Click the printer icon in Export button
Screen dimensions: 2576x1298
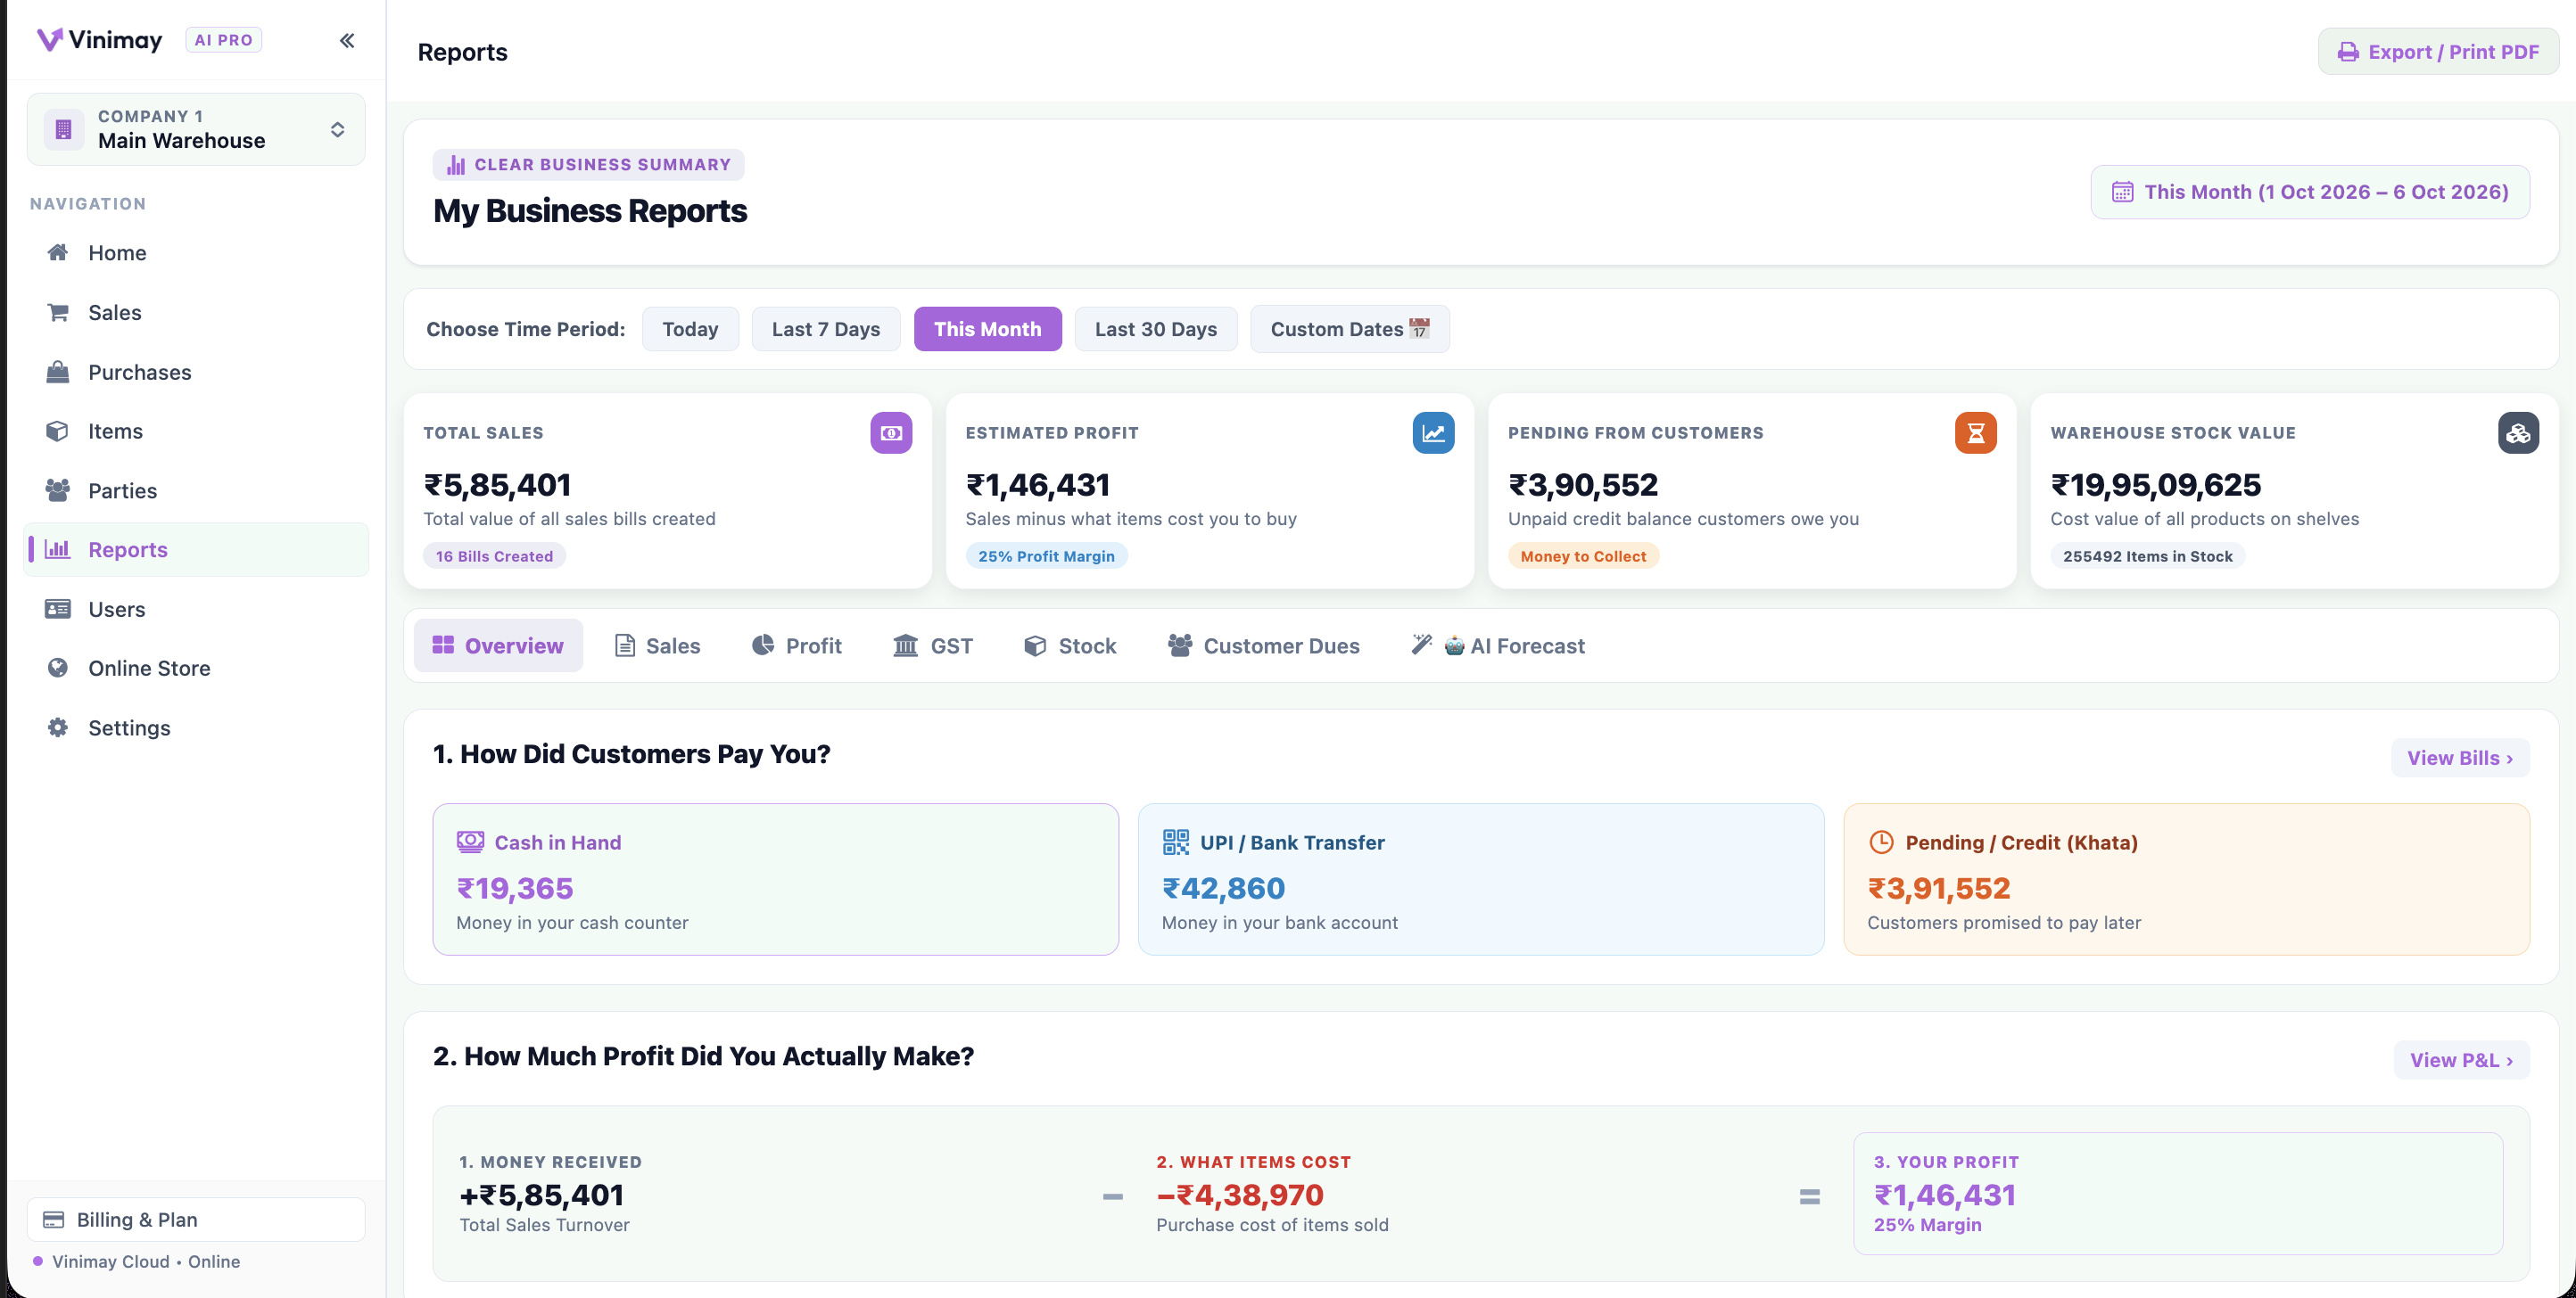(x=2348, y=52)
